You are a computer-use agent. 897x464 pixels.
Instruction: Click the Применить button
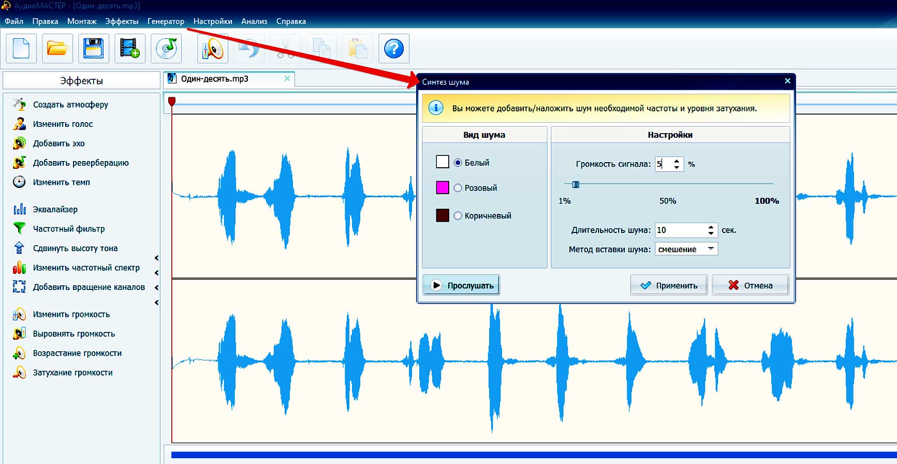click(x=669, y=285)
